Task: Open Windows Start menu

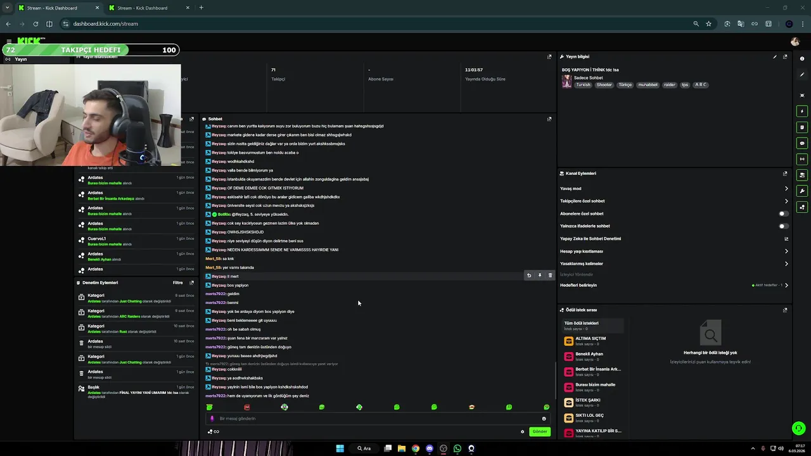Action: click(340, 448)
